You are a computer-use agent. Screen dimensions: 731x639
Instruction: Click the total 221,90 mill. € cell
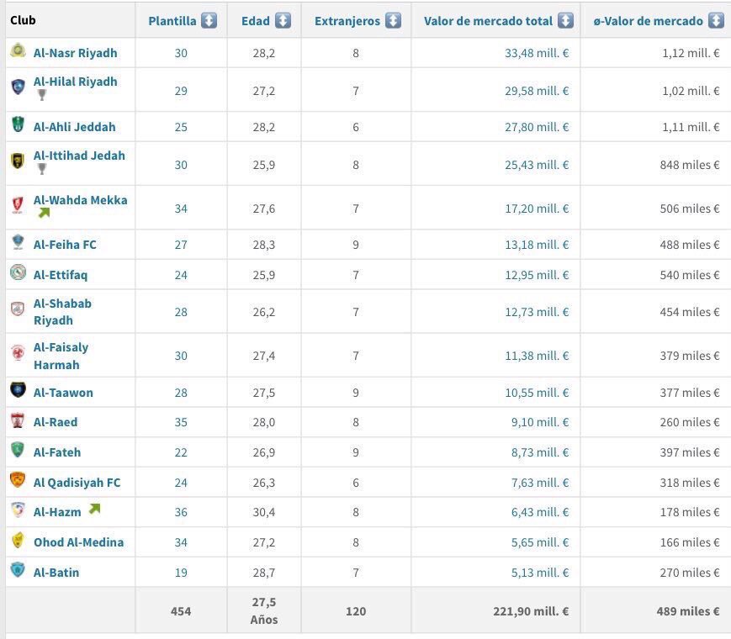point(531,611)
